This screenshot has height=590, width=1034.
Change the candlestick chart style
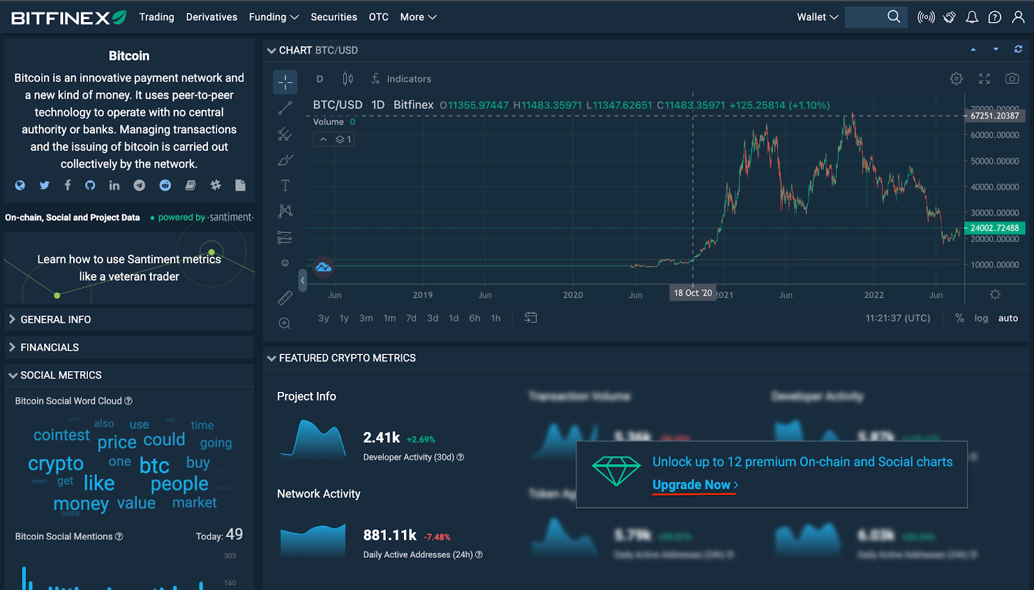(348, 79)
